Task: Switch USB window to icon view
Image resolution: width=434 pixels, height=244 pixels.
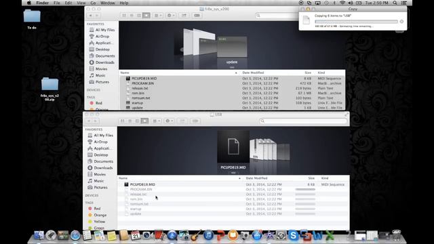Action: coord(122,121)
